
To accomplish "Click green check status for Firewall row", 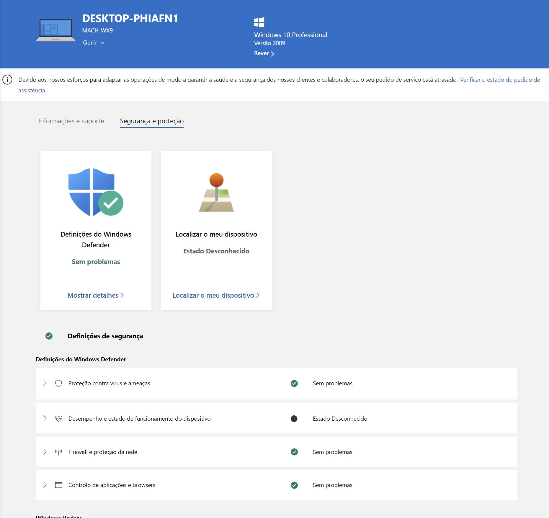I will 294,452.
